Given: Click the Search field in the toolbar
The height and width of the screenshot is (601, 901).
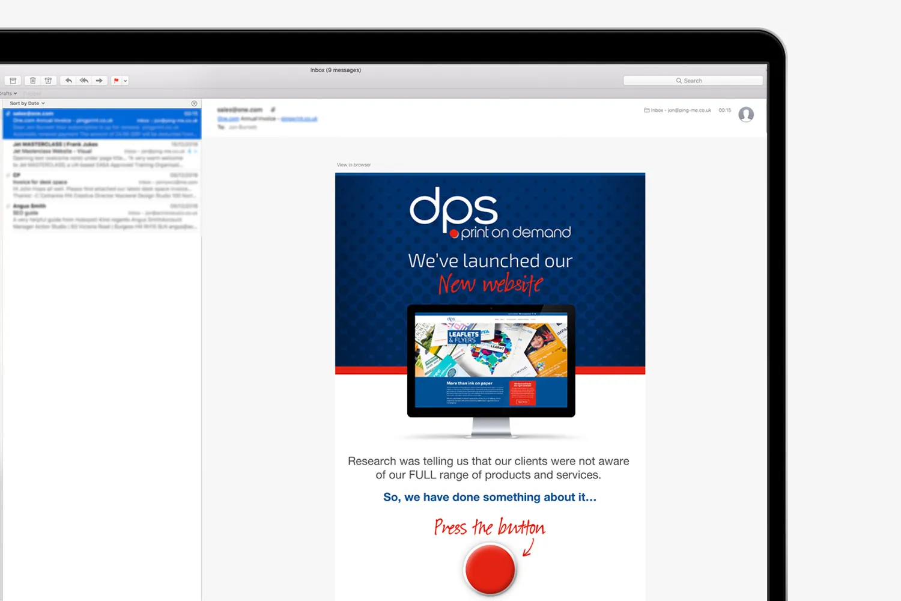Looking at the screenshot, I should [x=693, y=81].
